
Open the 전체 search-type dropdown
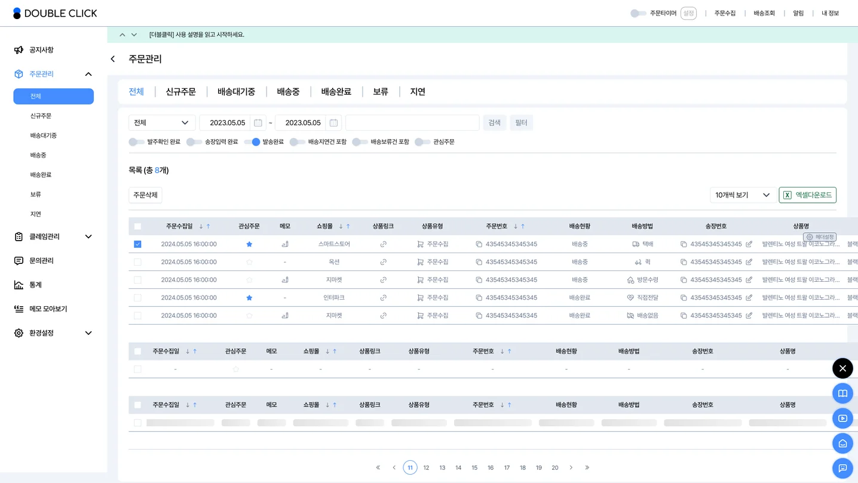point(162,123)
